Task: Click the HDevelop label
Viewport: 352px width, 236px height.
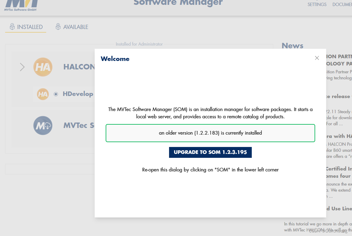Action: point(78,94)
